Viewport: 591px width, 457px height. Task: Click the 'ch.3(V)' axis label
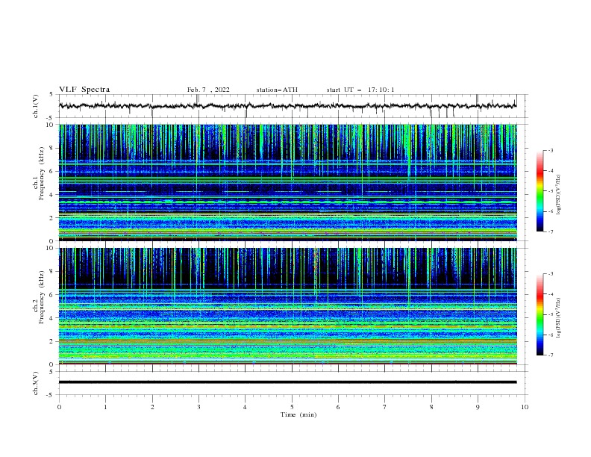36,383
